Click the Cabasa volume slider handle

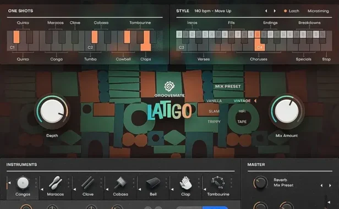(107, 189)
